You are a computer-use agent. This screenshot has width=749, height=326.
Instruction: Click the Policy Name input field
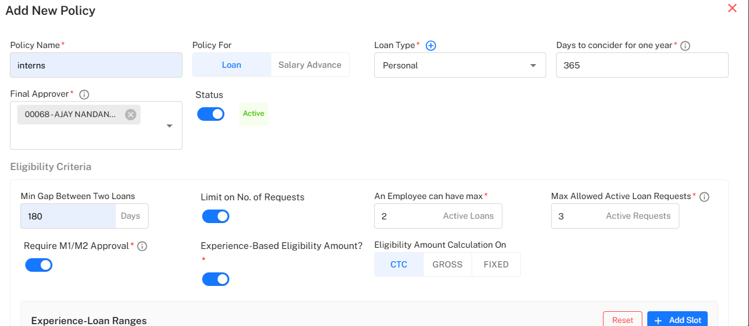click(x=96, y=65)
